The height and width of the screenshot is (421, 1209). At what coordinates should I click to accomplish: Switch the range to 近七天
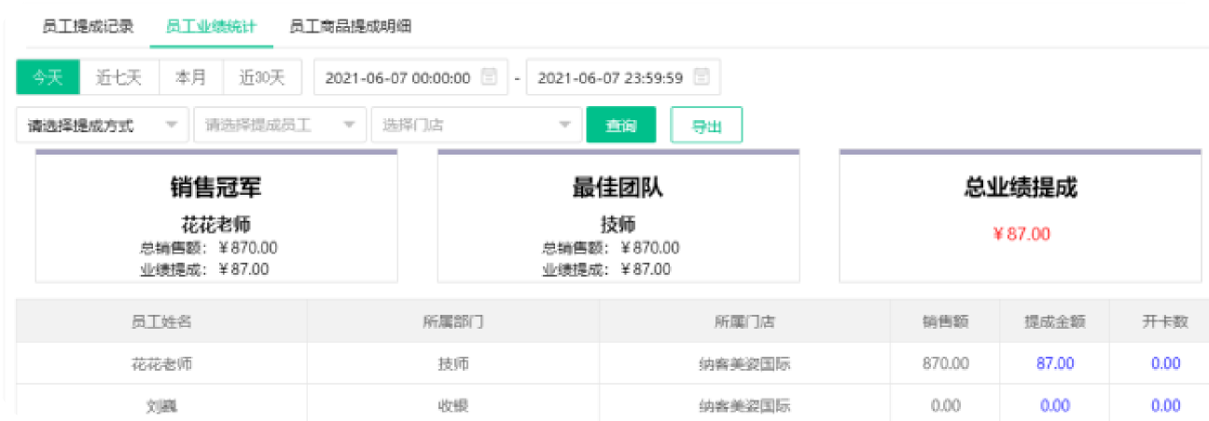point(119,77)
